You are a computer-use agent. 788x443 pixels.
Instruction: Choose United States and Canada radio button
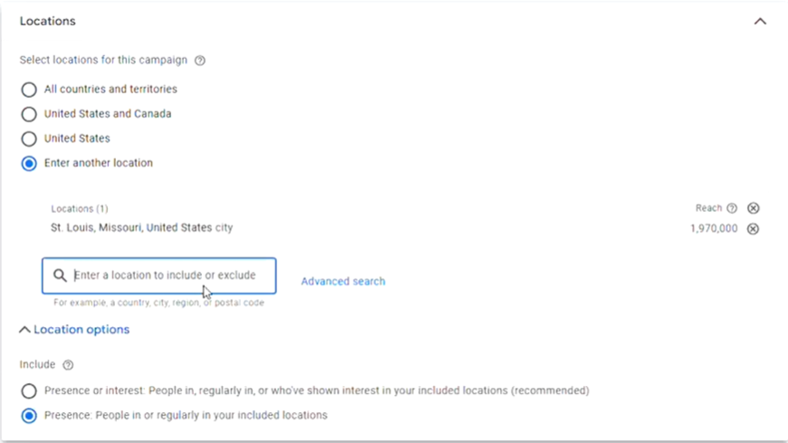pyautogui.click(x=29, y=114)
